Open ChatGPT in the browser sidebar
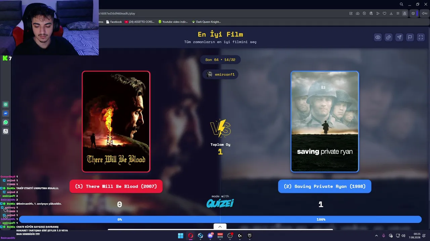430x241 pixels. pos(6,104)
